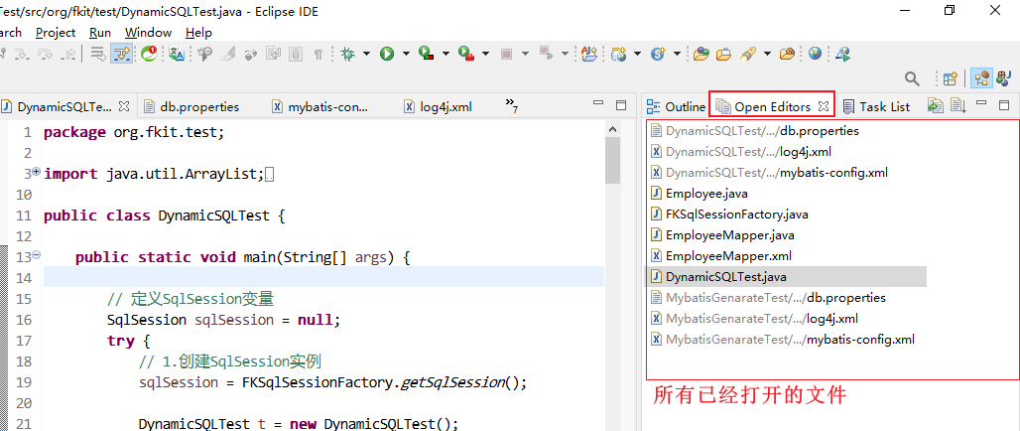Click the Open Task folder icon
This screenshot has height=431, width=1020.
(x=723, y=54)
